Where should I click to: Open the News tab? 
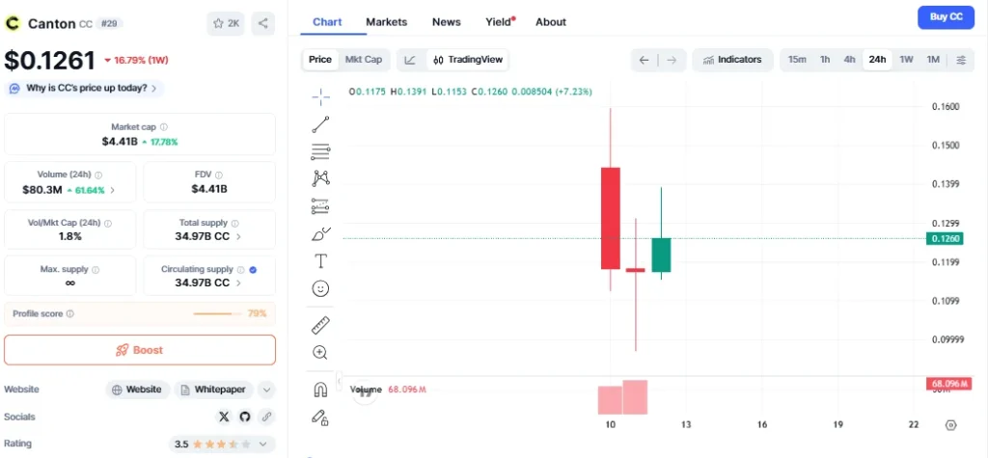point(446,21)
